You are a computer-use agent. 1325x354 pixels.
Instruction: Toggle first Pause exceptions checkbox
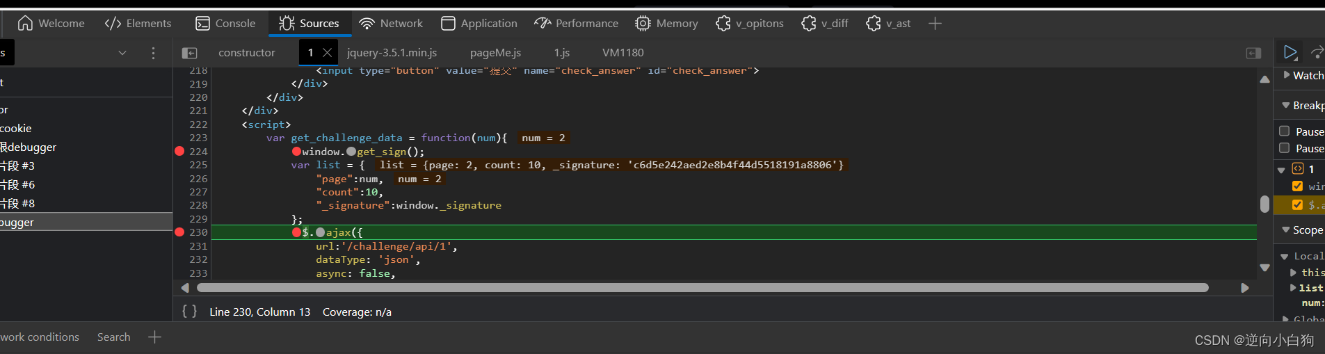(x=1285, y=131)
